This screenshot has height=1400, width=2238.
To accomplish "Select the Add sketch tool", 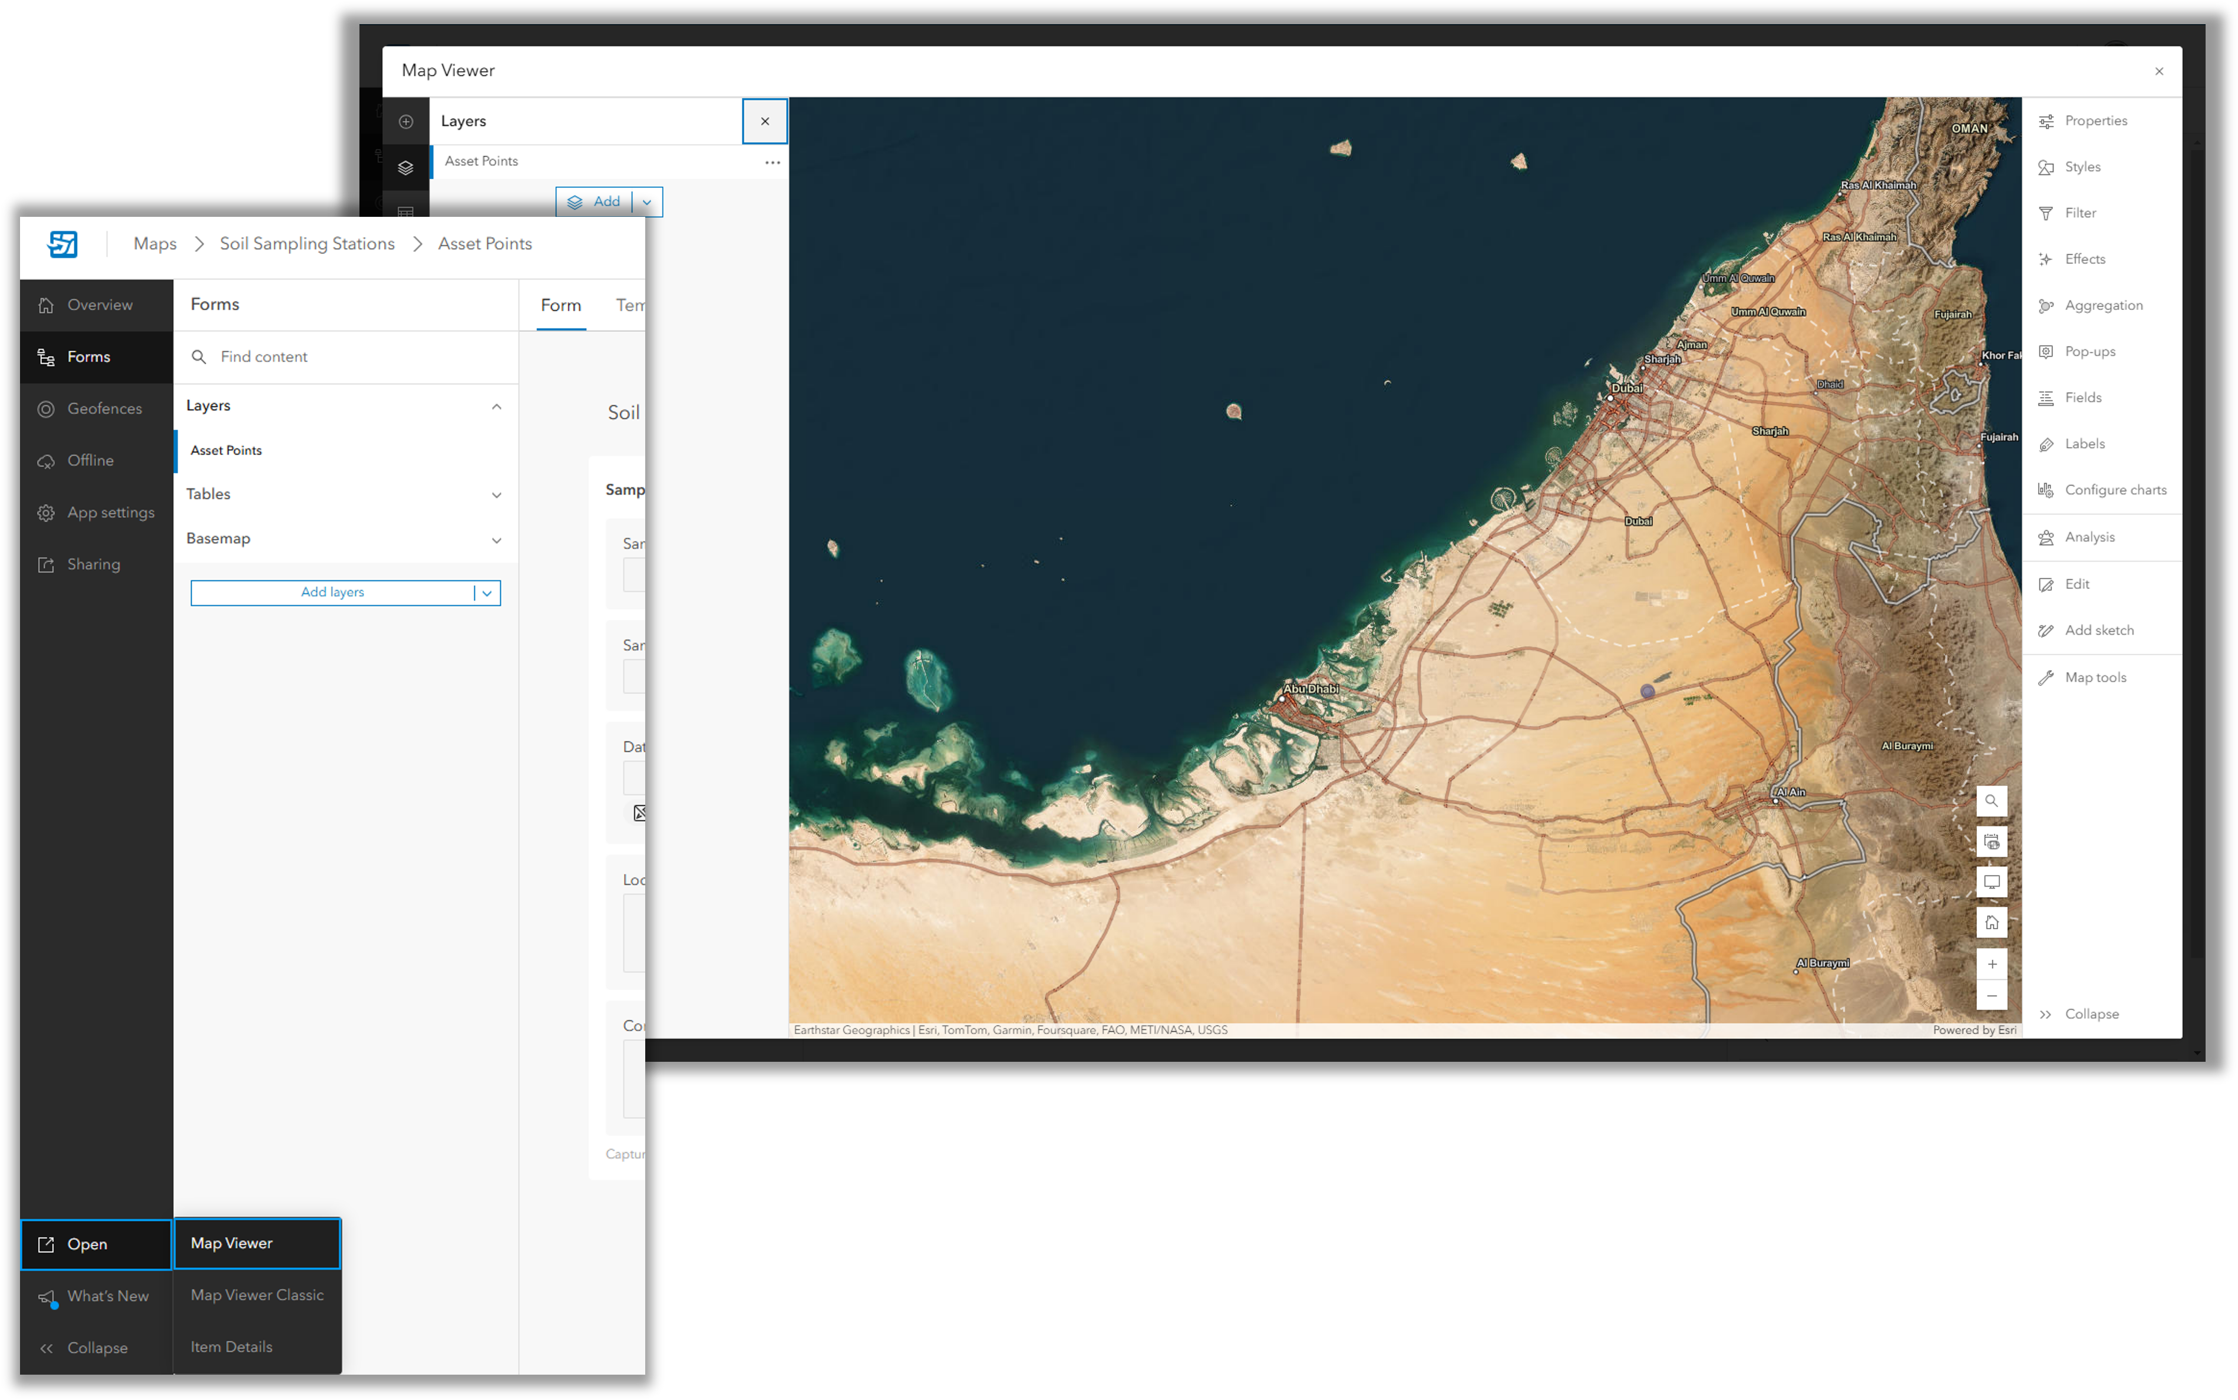I will pos(2097,630).
